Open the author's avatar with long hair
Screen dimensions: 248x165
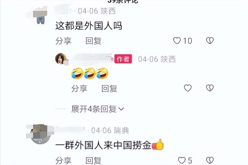tap(60, 59)
